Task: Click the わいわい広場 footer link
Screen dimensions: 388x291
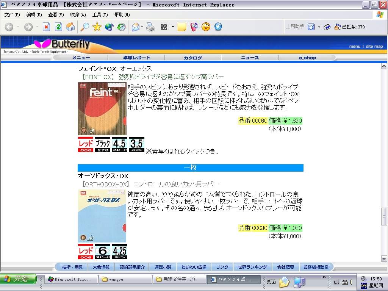Action: [194, 267]
